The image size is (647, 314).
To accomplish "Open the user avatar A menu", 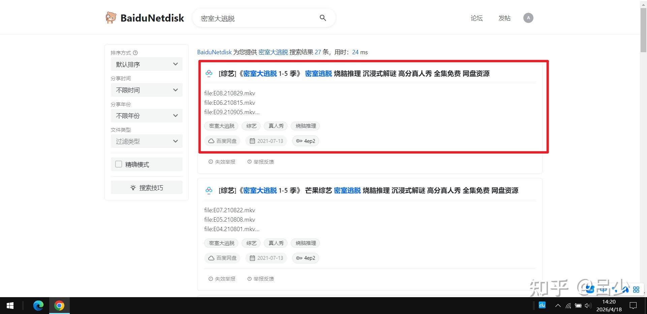I will 528,18.
